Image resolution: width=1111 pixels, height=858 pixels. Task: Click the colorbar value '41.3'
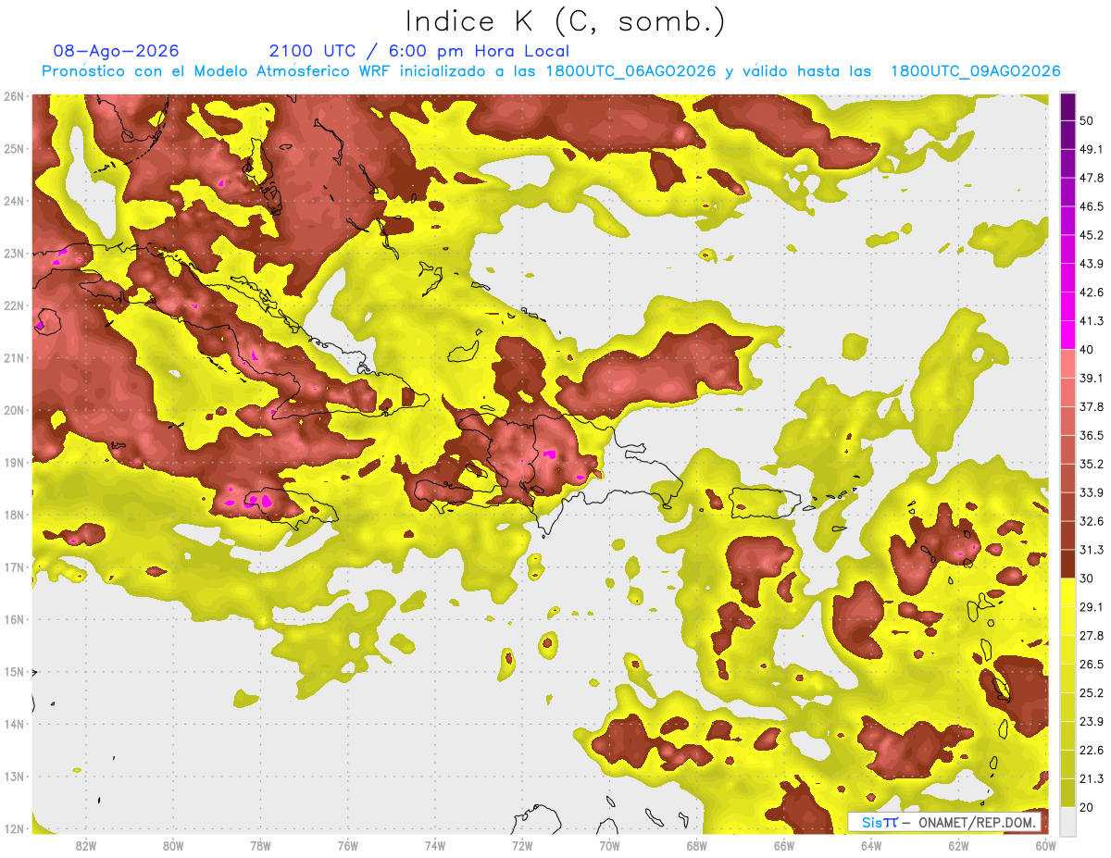point(1092,321)
